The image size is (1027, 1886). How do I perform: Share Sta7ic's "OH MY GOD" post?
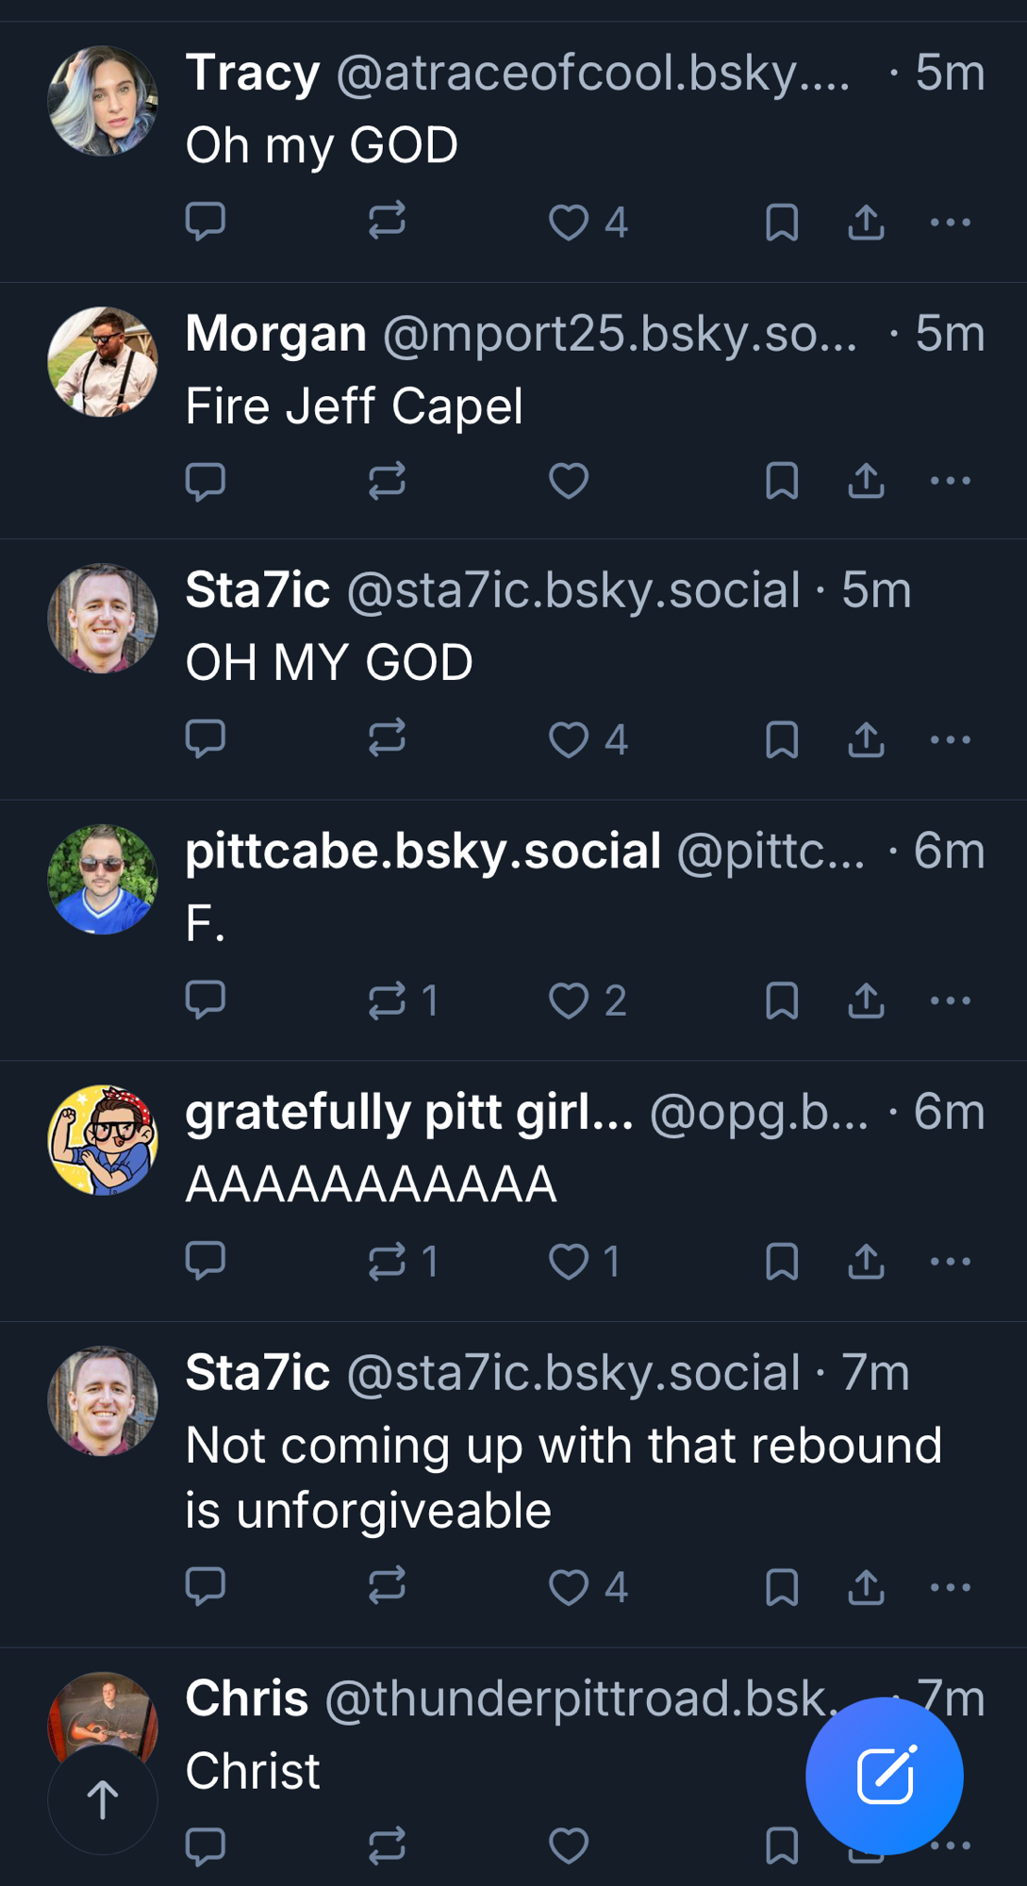point(866,739)
